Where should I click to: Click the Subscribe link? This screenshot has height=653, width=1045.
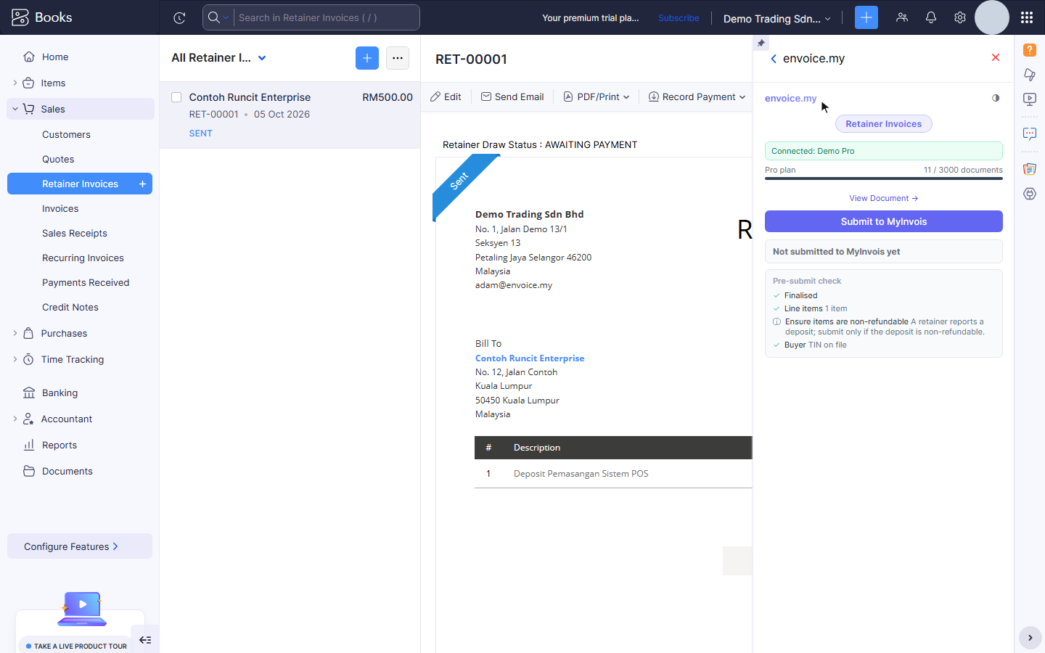coord(679,18)
